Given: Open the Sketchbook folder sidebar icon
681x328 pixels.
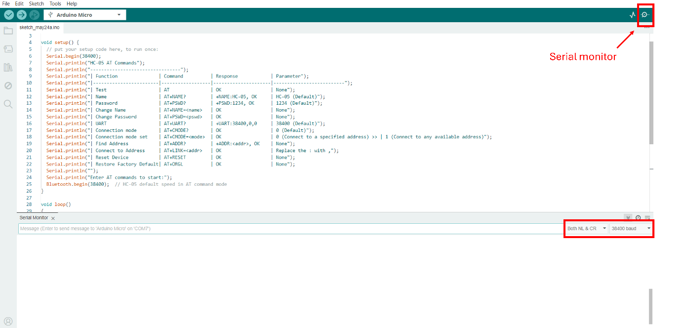Looking at the screenshot, I should tap(8, 31).
